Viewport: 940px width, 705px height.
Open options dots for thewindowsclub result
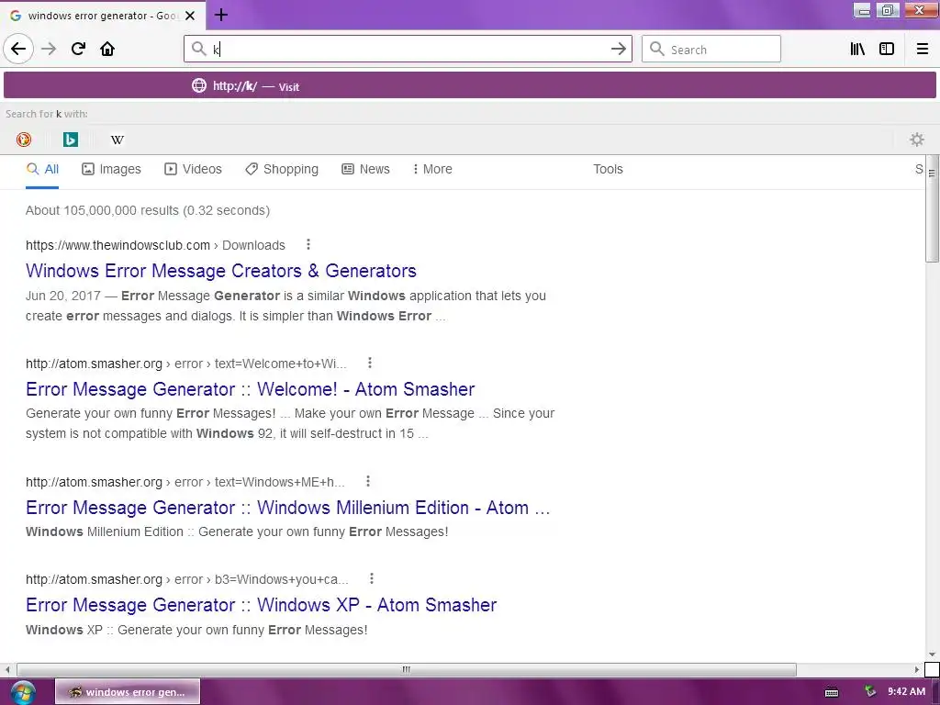coord(308,244)
